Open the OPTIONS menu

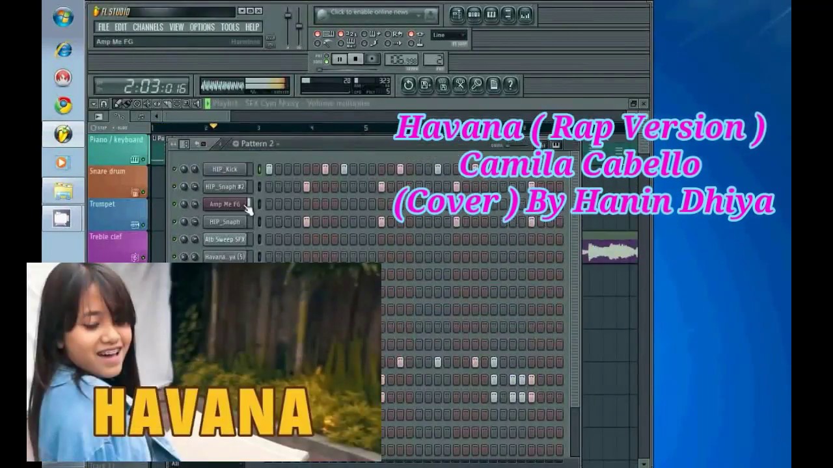(202, 27)
